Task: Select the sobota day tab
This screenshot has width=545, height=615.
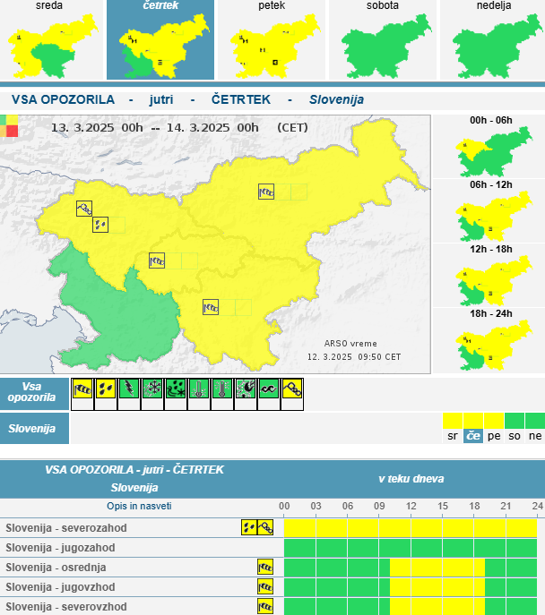Action: [x=382, y=40]
